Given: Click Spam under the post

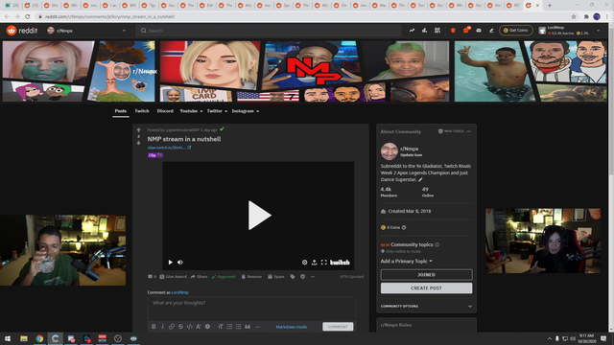Looking at the screenshot, I should click(x=276, y=277).
